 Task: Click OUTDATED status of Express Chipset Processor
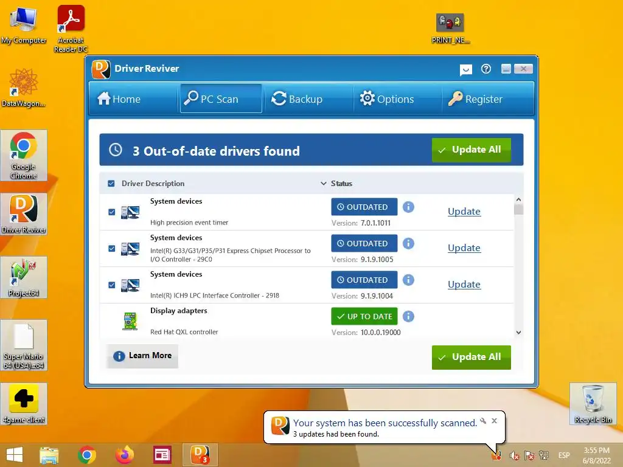tap(364, 243)
